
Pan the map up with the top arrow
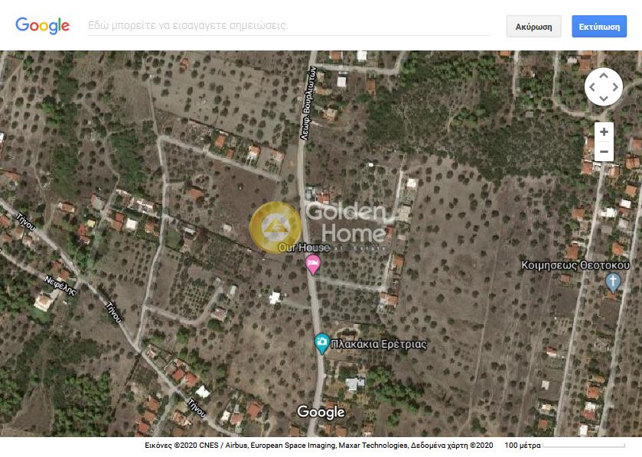click(x=604, y=76)
